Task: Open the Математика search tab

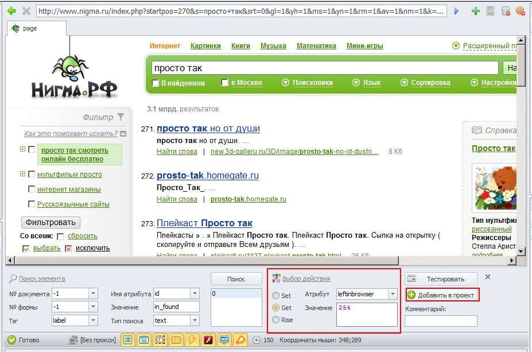Action: pyautogui.click(x=316, y=46)
